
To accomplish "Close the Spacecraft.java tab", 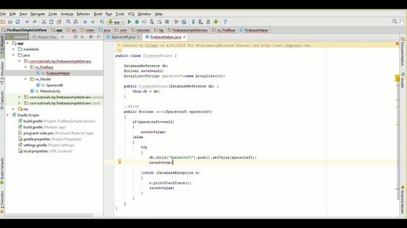I will pos(139,37).
